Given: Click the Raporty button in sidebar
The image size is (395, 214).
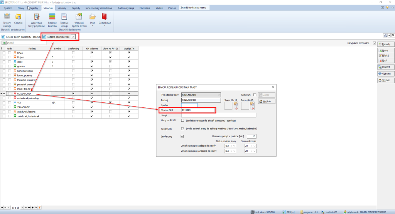Looking at the screenshot, I should pos(386,44).
